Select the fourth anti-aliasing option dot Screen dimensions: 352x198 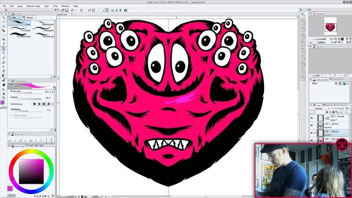click(x=49, y=104)
